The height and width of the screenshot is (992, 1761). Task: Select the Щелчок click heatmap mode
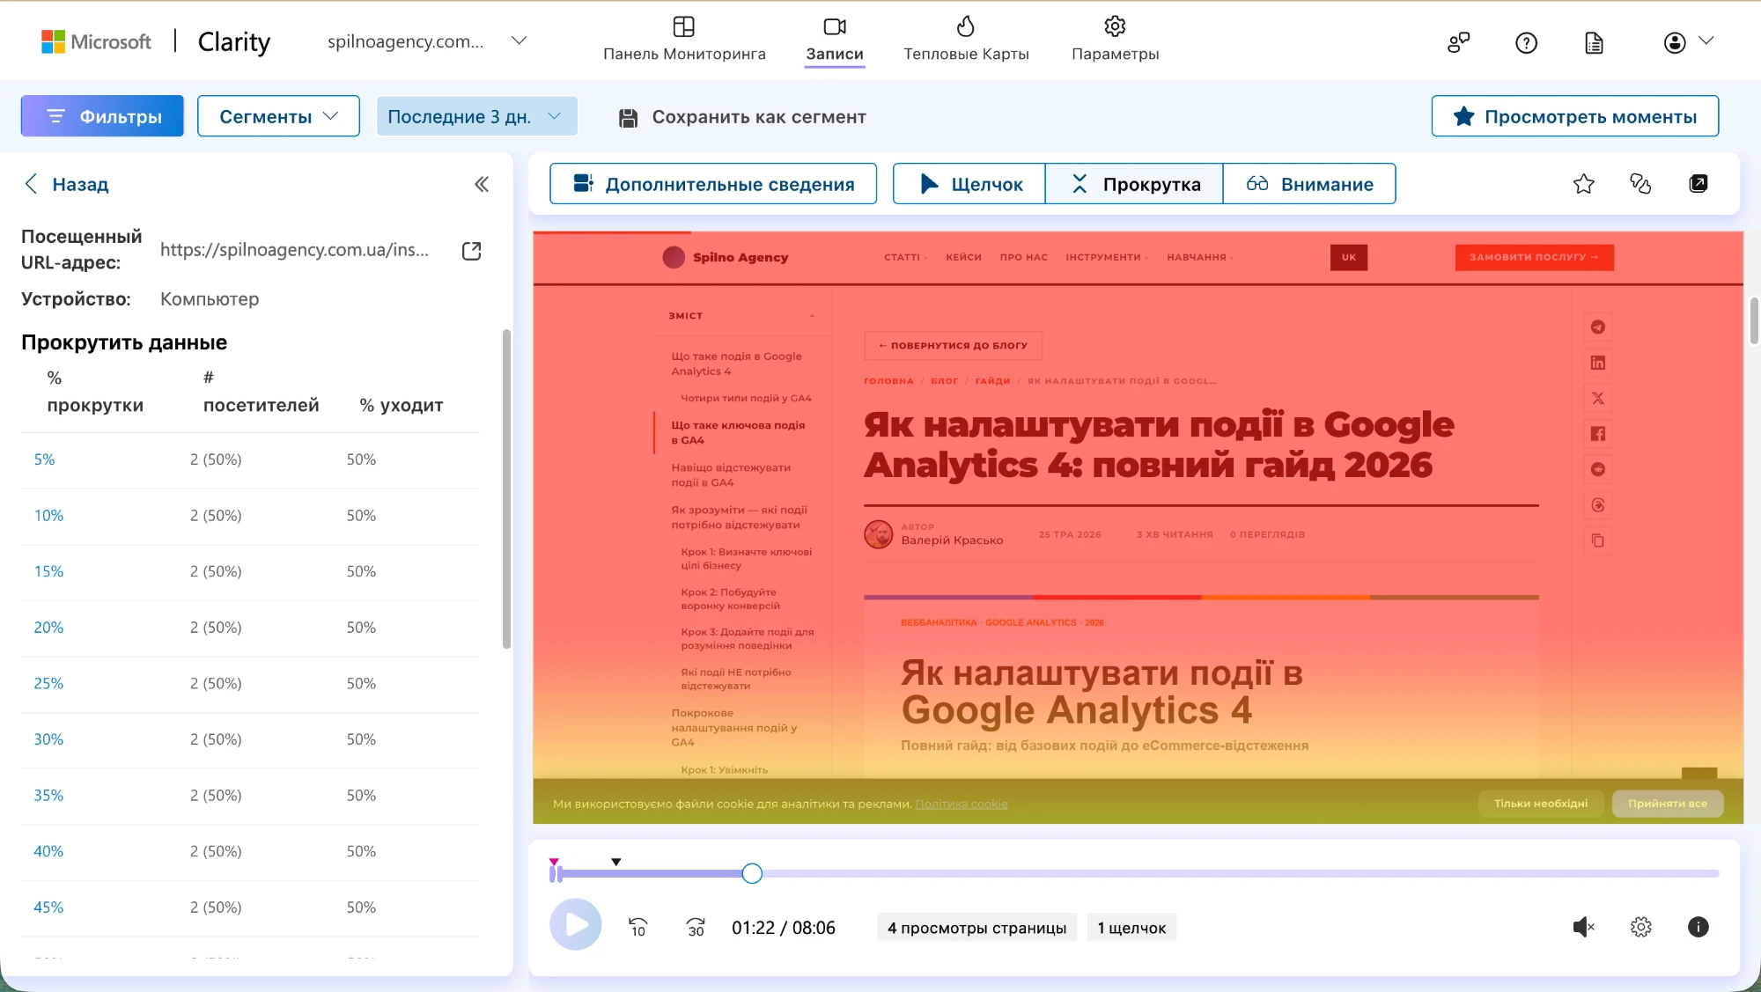(x=969, y=183)
